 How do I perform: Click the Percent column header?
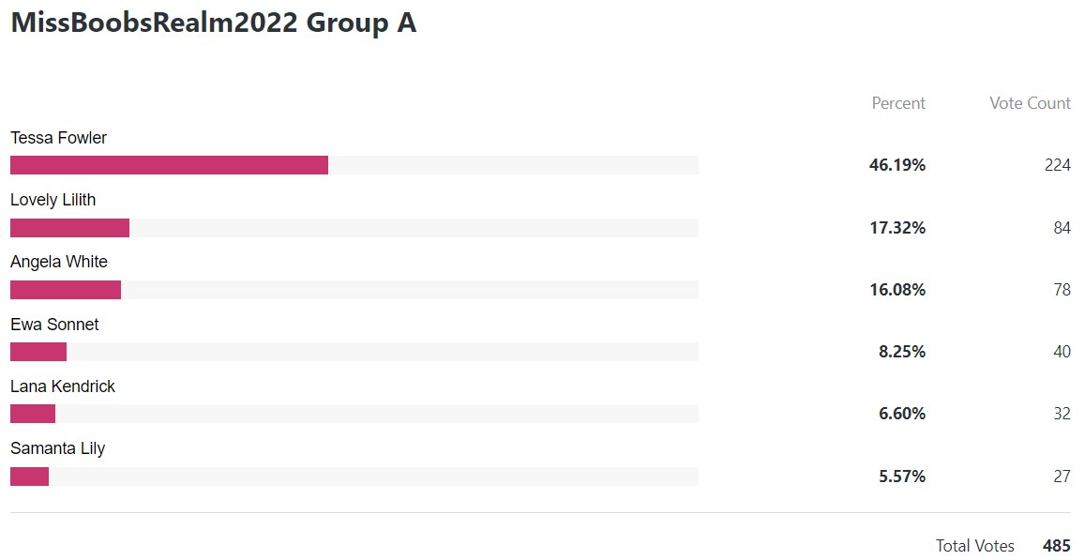[x=898, y=103]
